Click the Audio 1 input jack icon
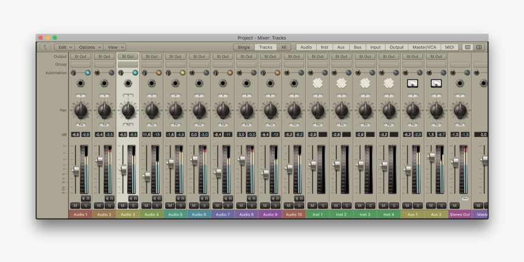Viewport: 524px width, 262px height. tap(80, 83)
